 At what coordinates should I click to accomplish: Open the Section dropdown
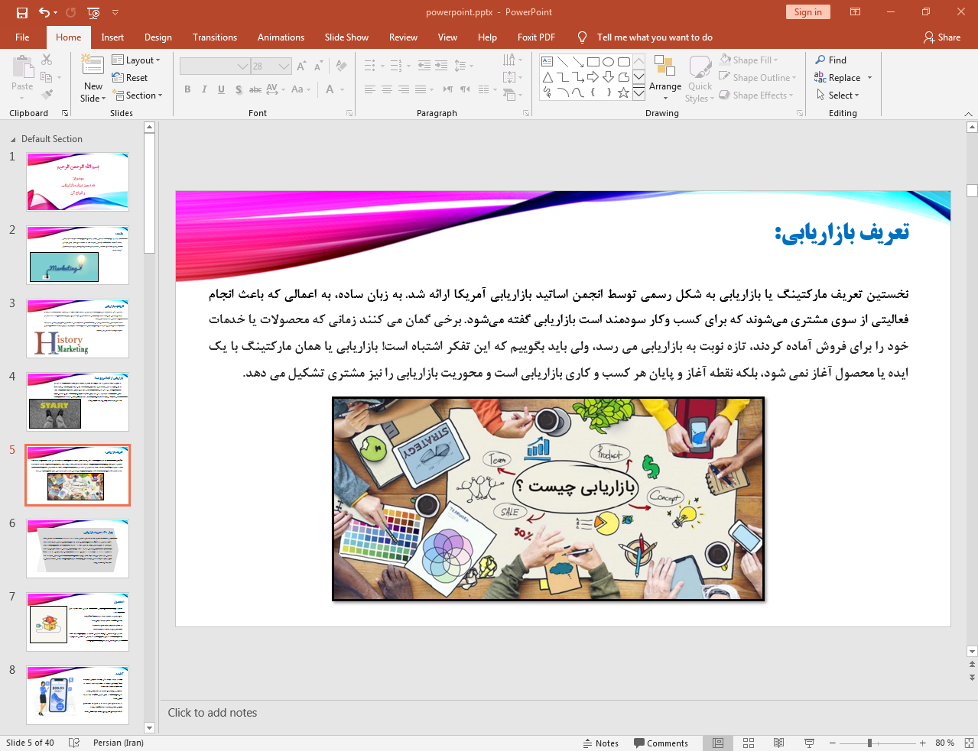138,95
